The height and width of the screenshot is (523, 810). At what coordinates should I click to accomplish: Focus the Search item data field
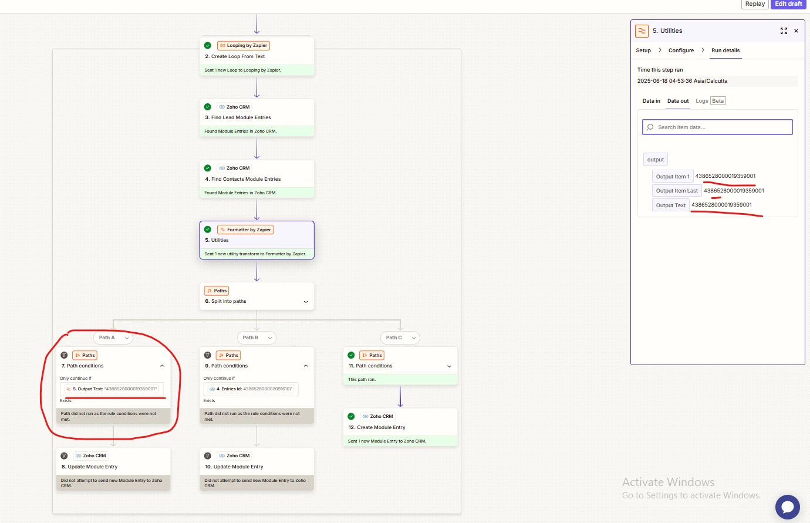[x=717, y=127]
